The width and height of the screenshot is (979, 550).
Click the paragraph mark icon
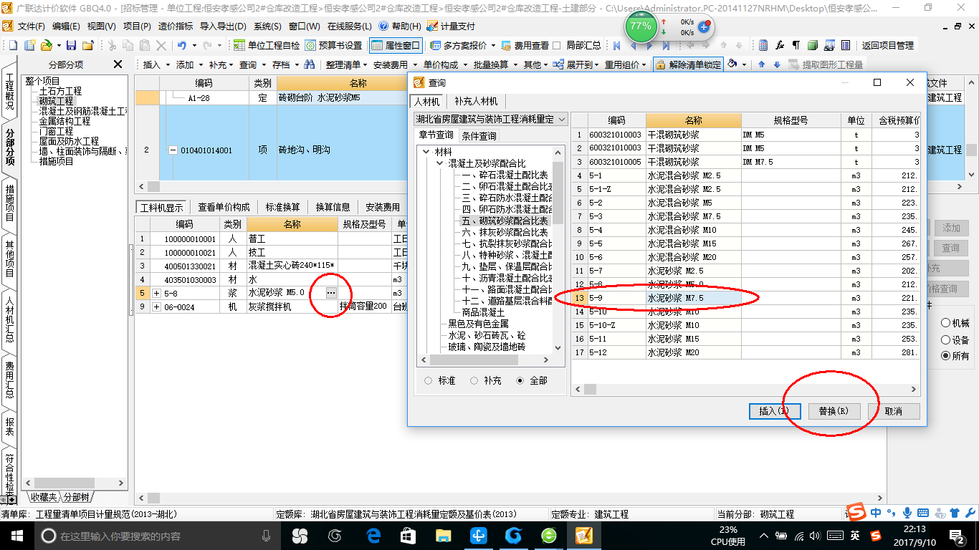(796, 45)
